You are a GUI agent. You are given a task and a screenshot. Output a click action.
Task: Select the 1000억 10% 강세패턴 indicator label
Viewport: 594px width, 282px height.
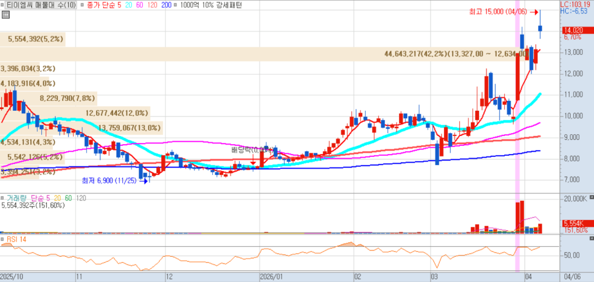point(211,6)
